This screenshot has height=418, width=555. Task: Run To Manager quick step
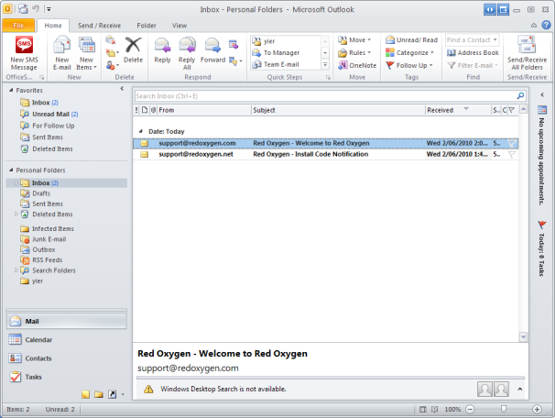pyautogui.click(x=286, y=53)
